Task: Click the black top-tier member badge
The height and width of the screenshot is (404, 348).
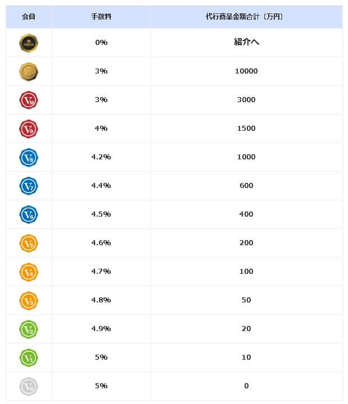Action: pyautogui.click(x=28, y=43)
